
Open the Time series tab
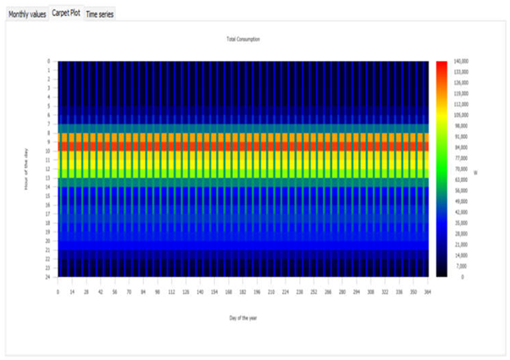[99, 14]
